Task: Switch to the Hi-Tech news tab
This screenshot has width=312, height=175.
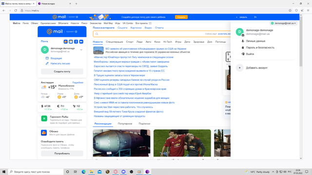Action: click(x=168, y=42)
